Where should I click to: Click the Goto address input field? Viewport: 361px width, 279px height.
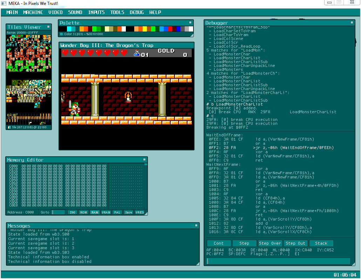(58, 212)
